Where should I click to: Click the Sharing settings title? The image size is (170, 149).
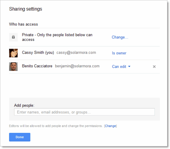click(25, 9)
